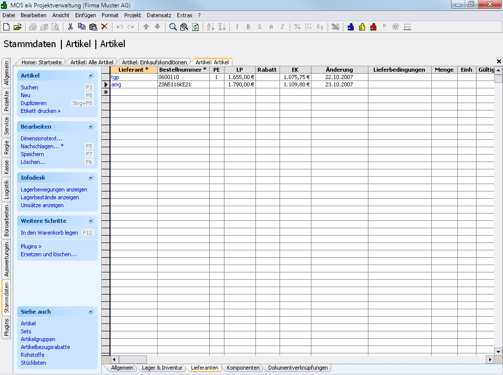Click the Redo arrow icon
The height and width of the screenshot is (375, 503).
(x=131, y=27)
